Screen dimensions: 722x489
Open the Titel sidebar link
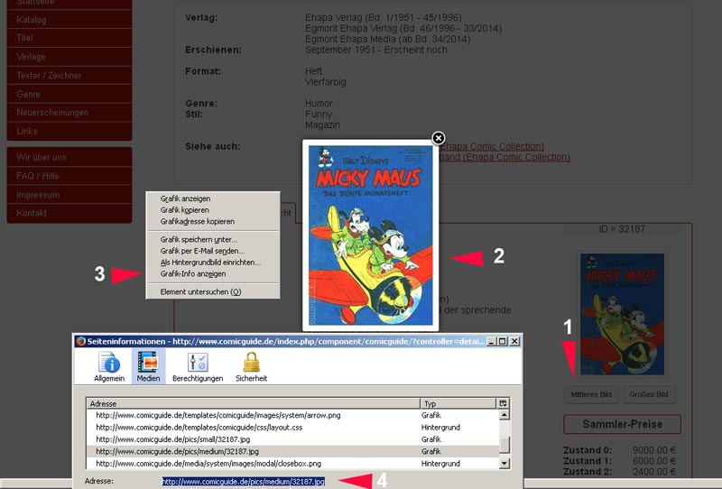(69, 38)
